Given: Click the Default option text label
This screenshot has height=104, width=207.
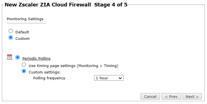Looking at the screenshot, I should 22,32.
